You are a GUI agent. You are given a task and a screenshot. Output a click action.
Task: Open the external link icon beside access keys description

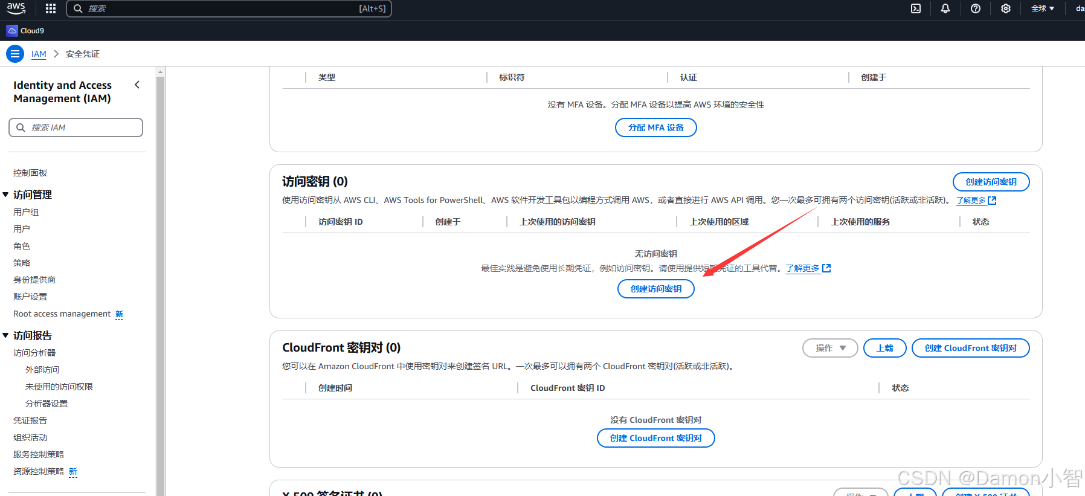(992, 201)
